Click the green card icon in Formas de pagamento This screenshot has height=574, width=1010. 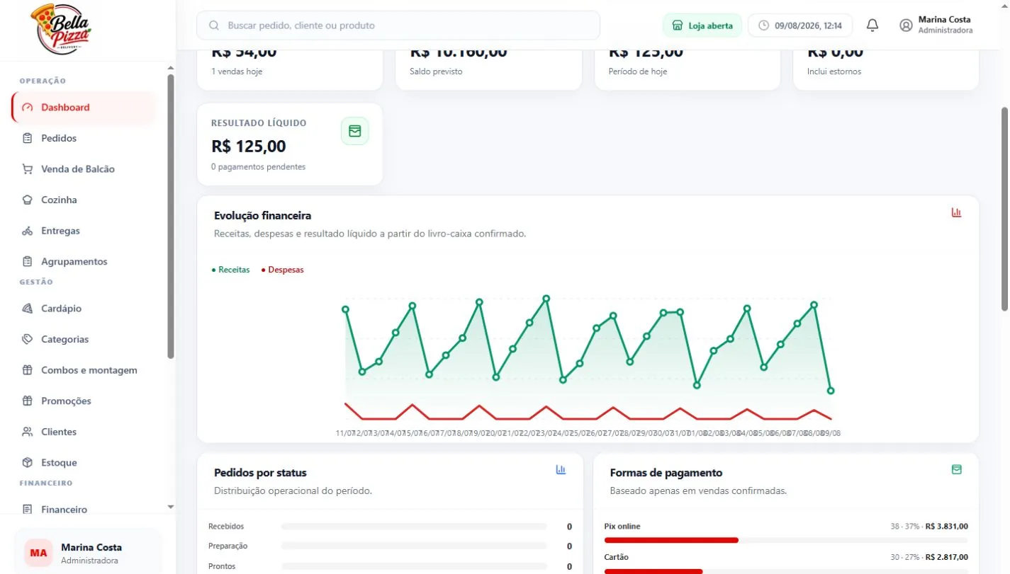[956, 469]
